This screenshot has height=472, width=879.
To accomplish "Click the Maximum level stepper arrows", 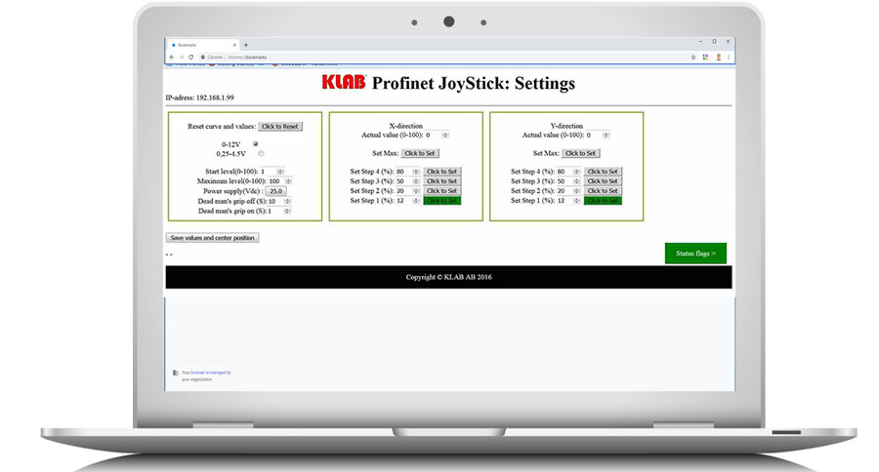I will [289, 181].
